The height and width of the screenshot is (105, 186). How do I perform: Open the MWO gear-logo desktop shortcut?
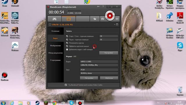15,17
